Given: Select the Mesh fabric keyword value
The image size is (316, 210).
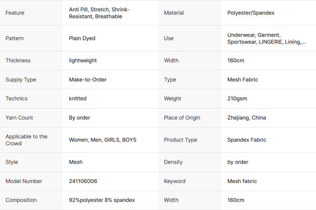Looking at the screenshot, I should [242, 181].
